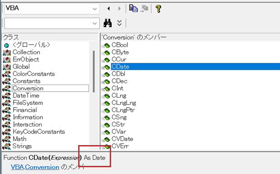Select the Information module
This screenshot has height=174, width=280.
click(28, 117)
